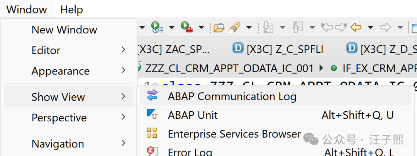Open dropdown next to Profile run icon
417x156 pixels.
tap(172, 27)
